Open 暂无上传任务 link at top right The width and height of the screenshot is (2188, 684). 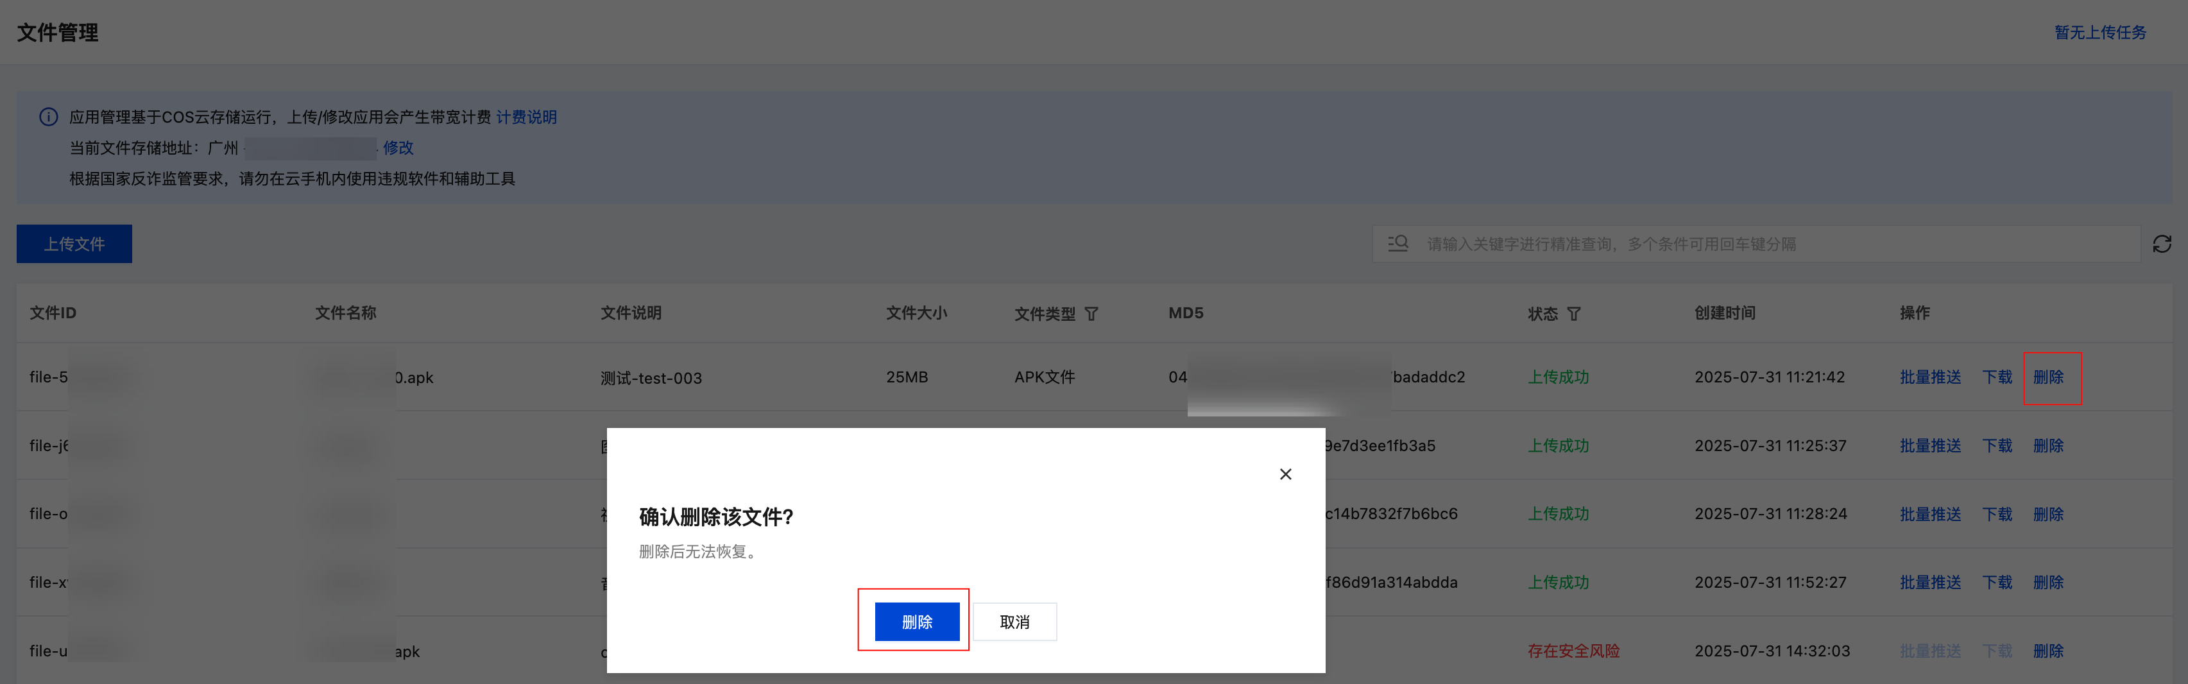[x=2099, y=32]
